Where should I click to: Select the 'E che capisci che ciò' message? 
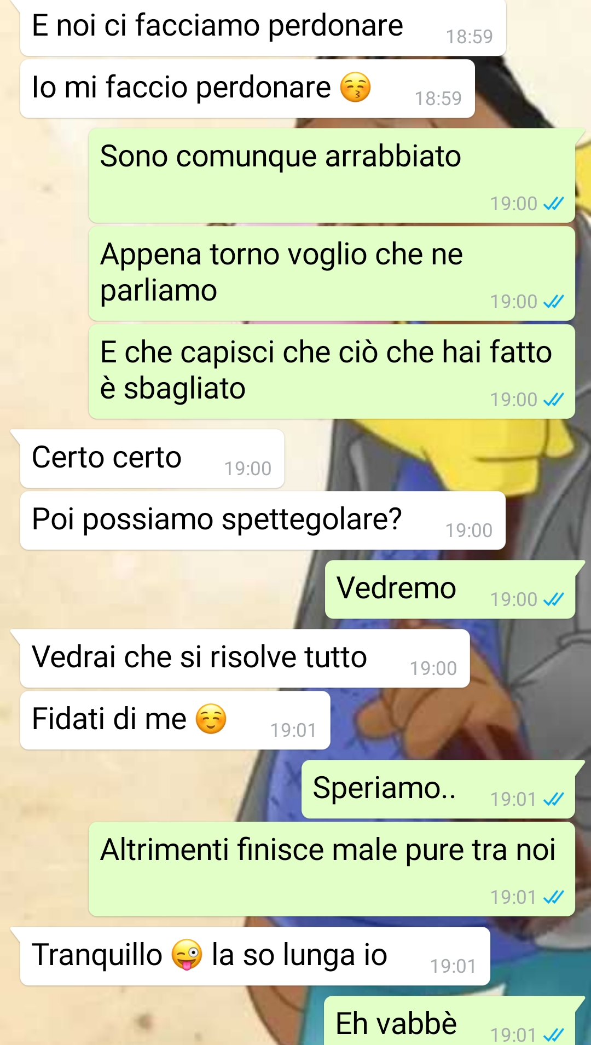[x=332, y=371]
